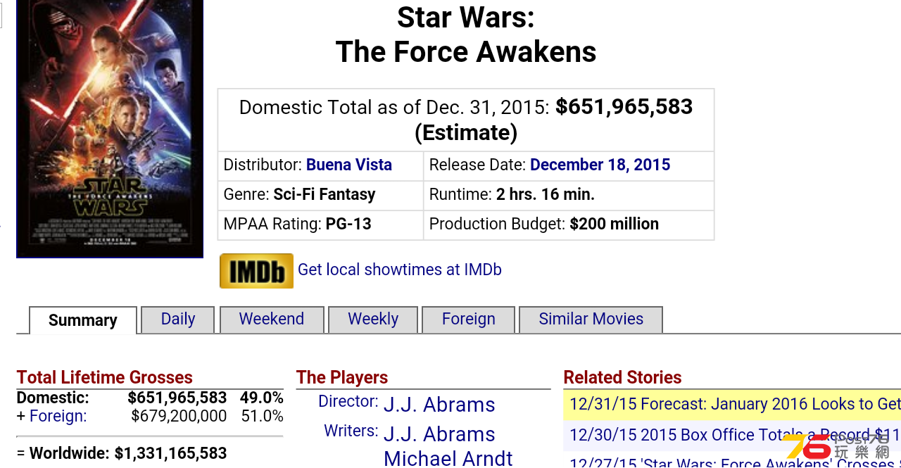Click the December 18, 2015 release date link
This screenshot has height=468, width=901.
tap(600, 165)
